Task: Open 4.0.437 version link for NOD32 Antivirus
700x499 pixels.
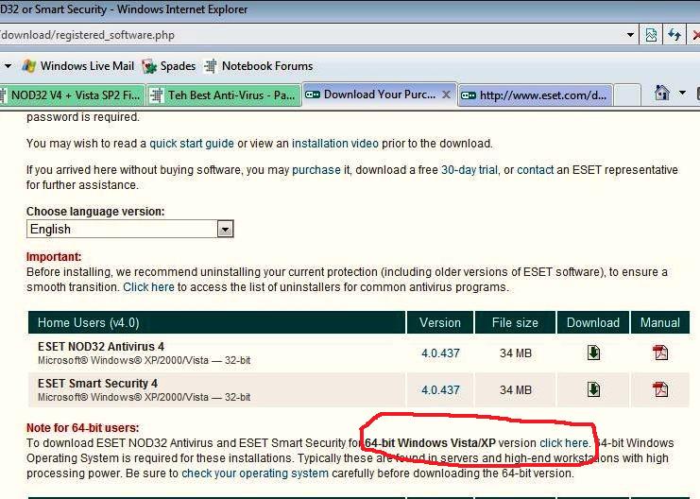Action: [x=440, y=353]
